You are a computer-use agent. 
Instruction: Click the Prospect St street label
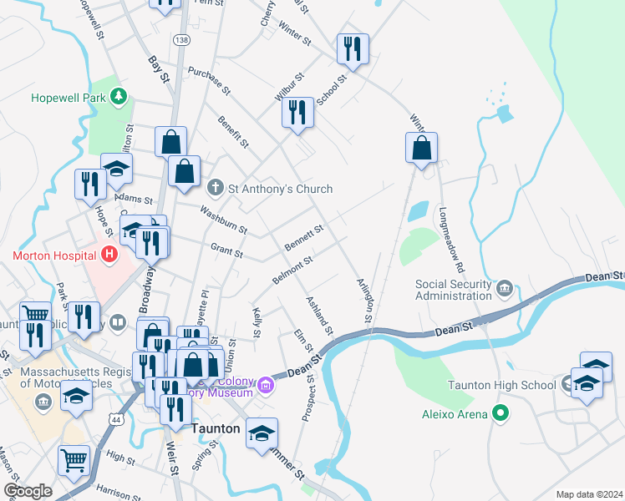click(309, 397)
